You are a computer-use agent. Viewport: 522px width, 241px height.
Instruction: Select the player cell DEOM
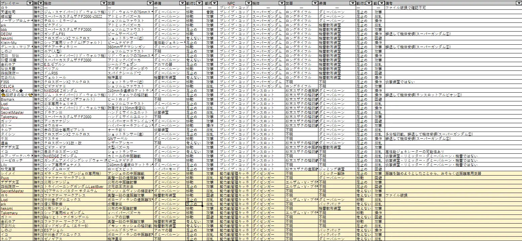click(x=17, y=34)
